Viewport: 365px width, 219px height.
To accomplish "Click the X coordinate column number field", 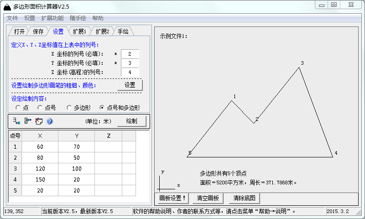I will [130, 54].
